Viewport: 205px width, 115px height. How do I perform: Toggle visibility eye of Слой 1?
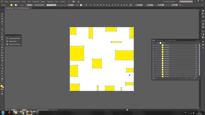[153, 43]
